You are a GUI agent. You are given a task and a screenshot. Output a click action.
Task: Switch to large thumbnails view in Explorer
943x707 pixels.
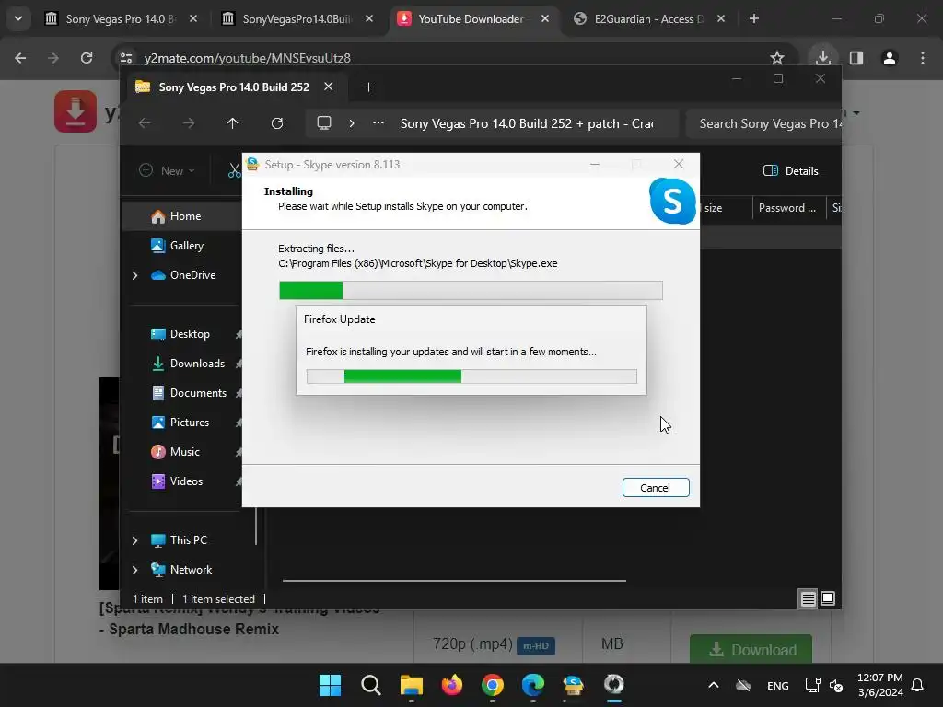[x=828, y=598]
